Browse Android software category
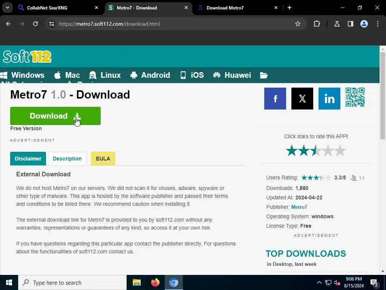 [150, 75]
